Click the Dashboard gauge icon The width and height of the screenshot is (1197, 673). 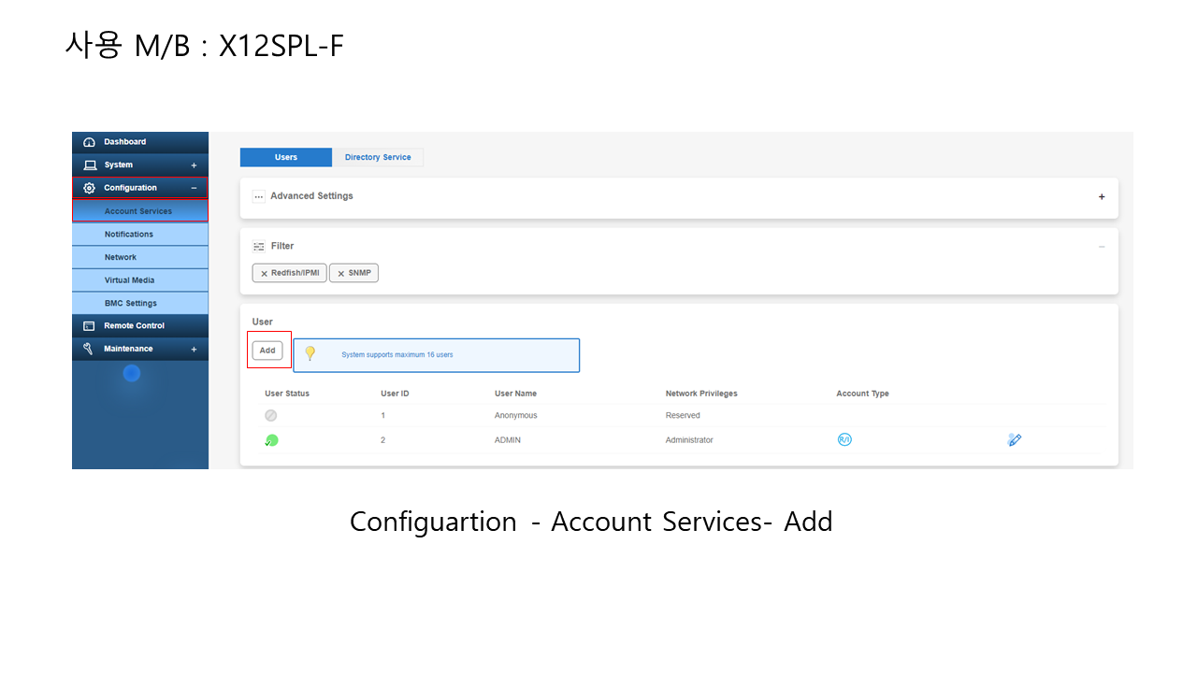coord(90,142)
